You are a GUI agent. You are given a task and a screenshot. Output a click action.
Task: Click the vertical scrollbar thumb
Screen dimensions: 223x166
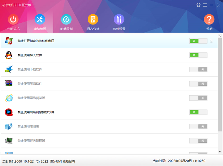click(220, 85)
